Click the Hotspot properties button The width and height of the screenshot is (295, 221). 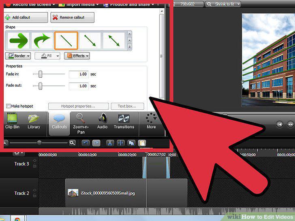pos(78,106)
